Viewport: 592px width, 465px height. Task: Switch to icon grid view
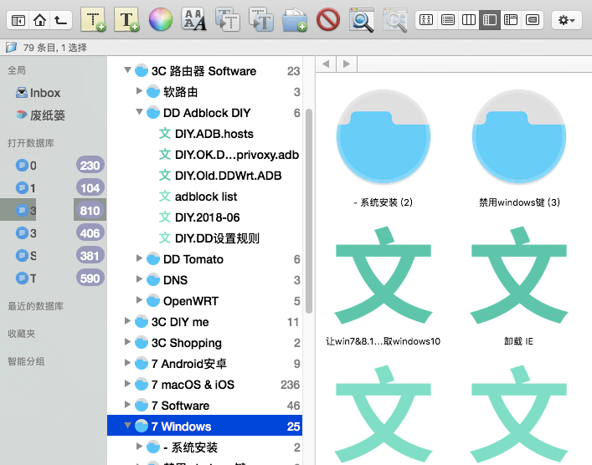426,20
